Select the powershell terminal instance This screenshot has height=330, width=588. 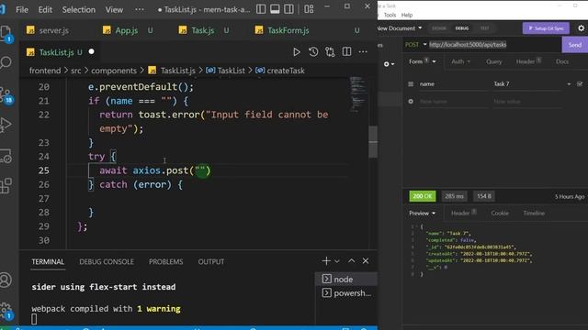tap(345, 293)
